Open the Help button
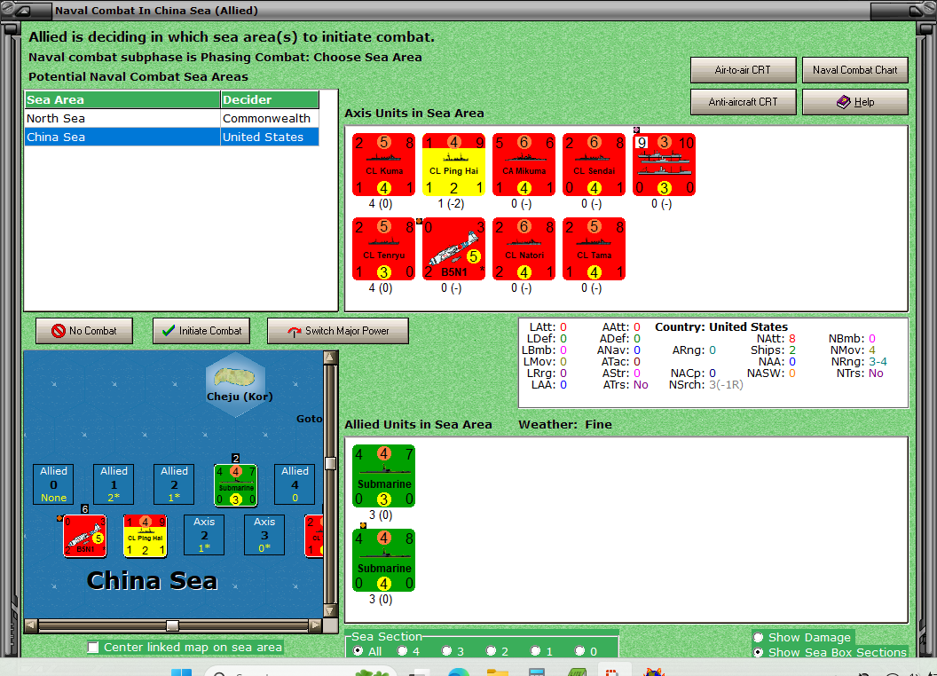The width and height of the screenshot is (937, 676). pos(855,102)
